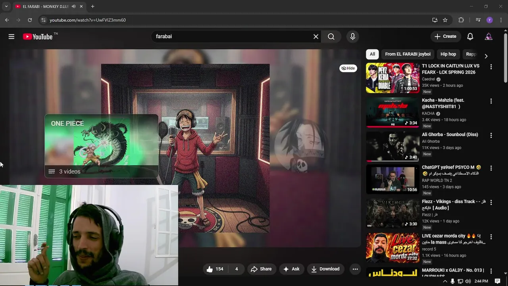Hide the end screen elements
This screenshot has width=508, height=286.
pos(348,68)
